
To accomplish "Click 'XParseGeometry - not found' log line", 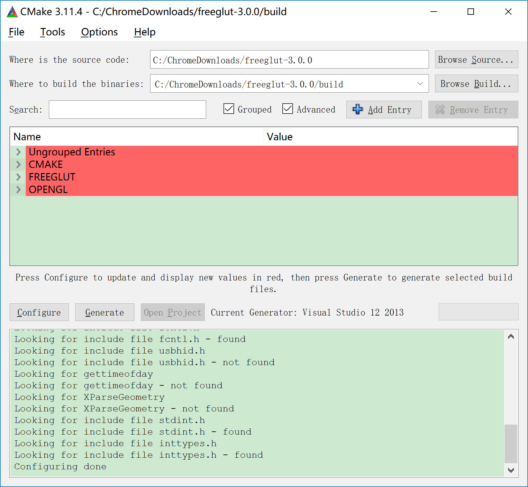I will [x=124, y=409].
